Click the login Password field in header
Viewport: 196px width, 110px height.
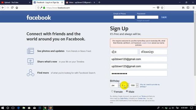click(x=148, y=17)
